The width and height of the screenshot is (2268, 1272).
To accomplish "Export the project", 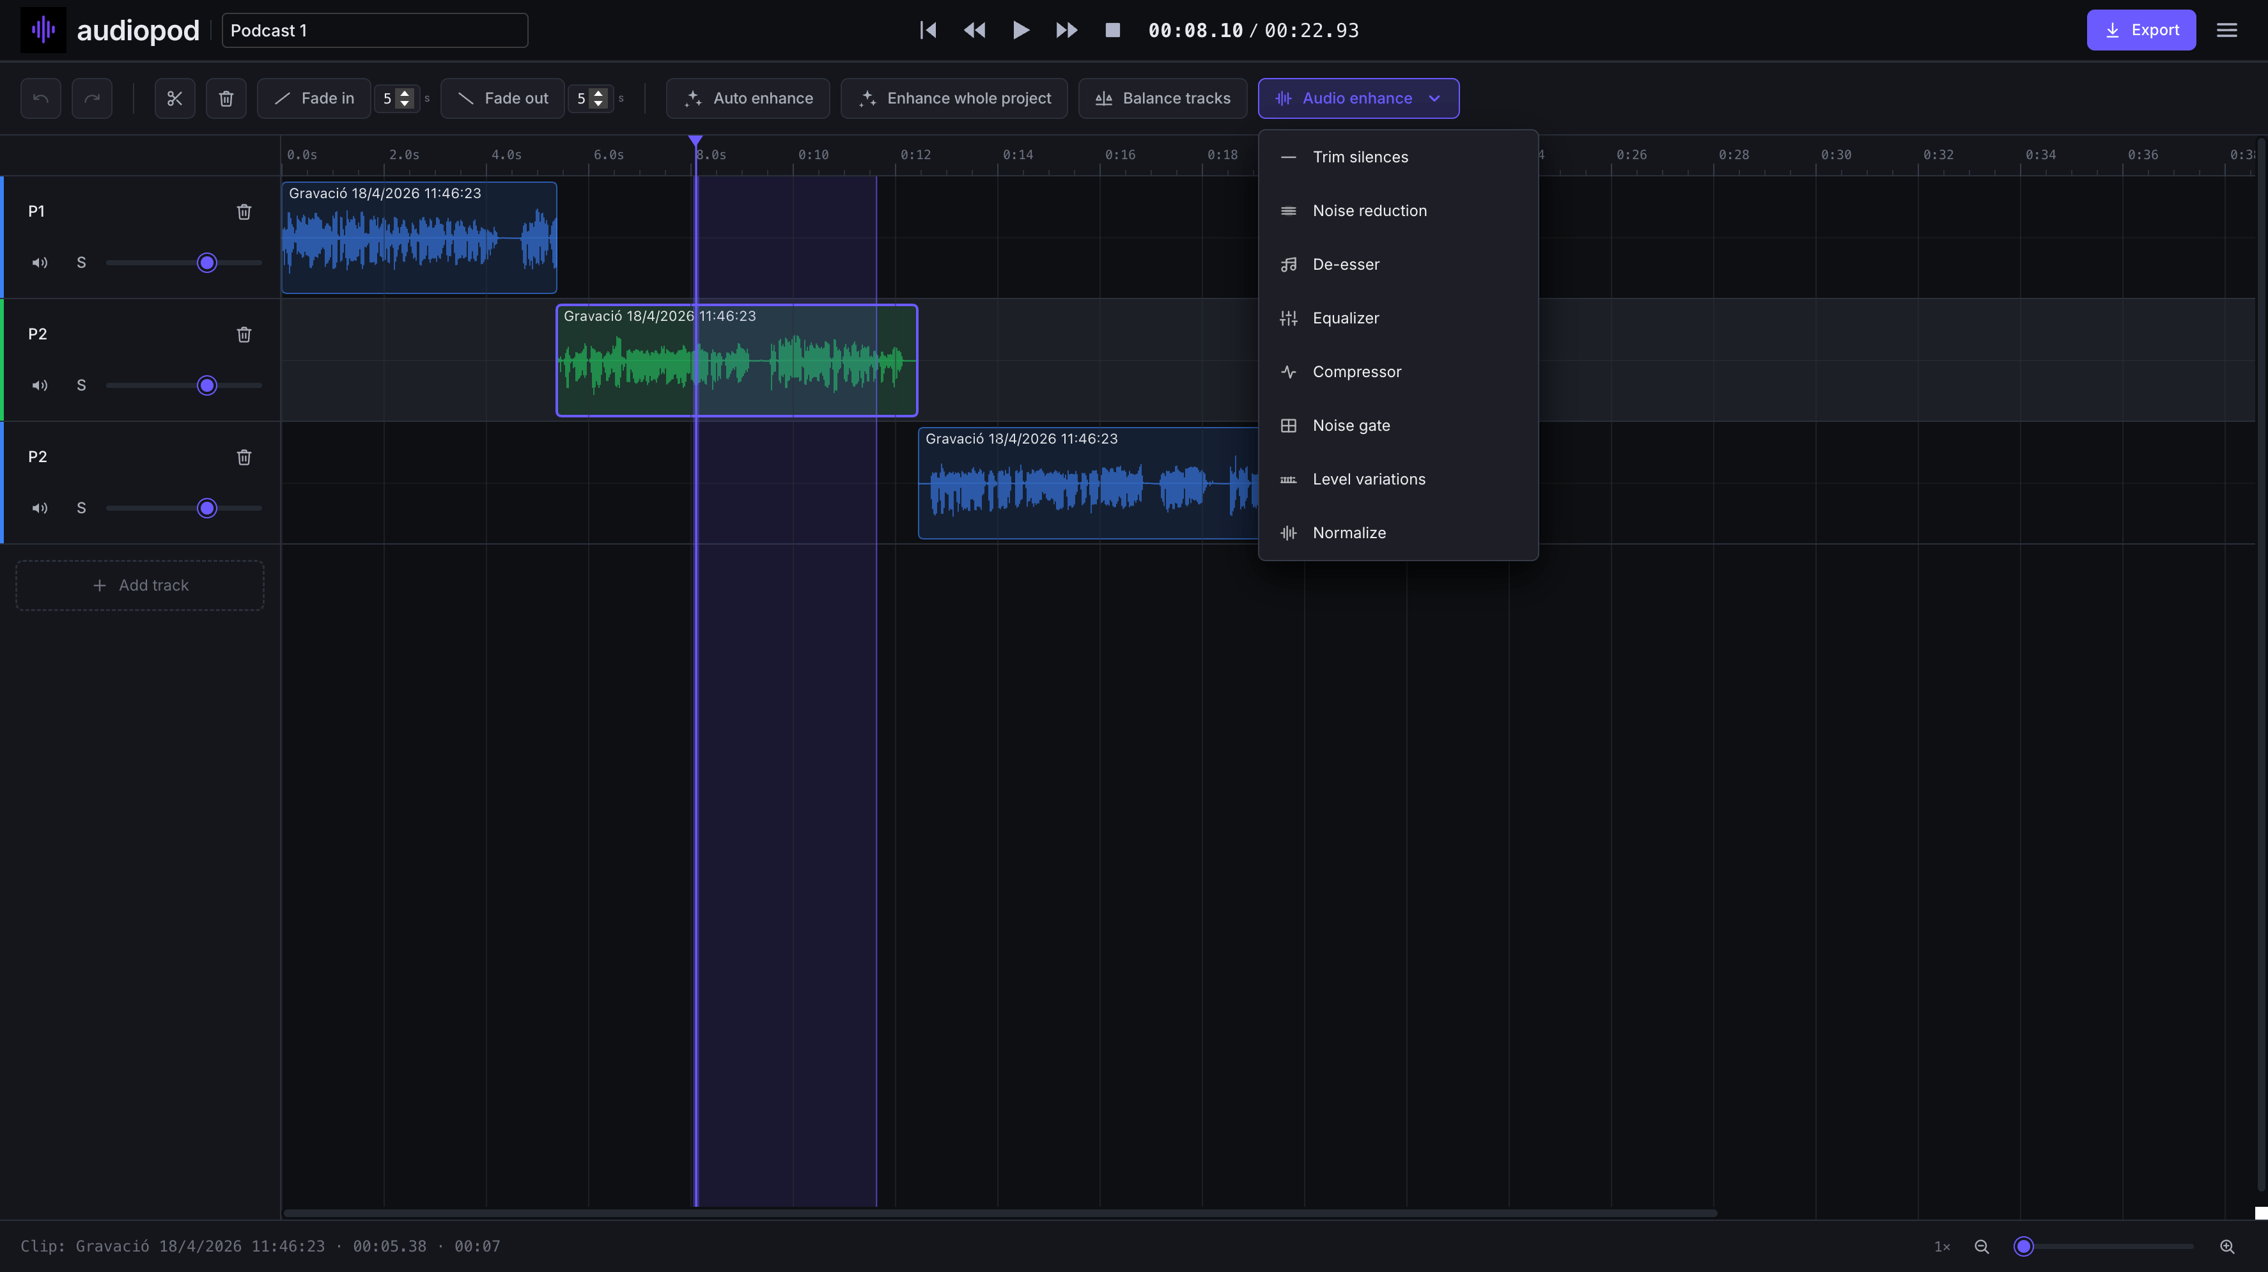I will click(2140, 30).
